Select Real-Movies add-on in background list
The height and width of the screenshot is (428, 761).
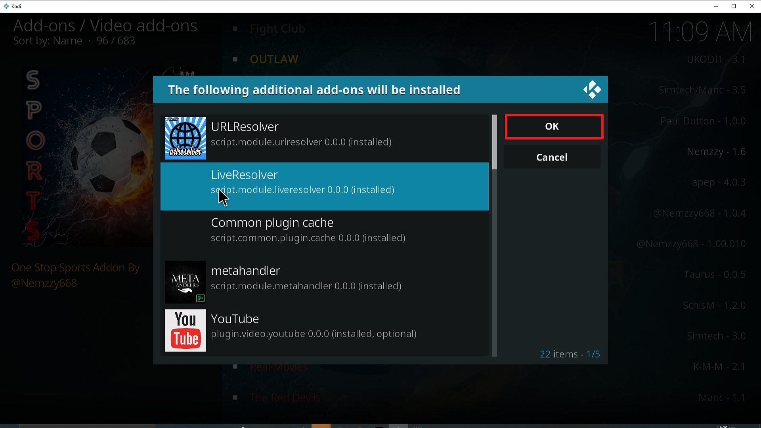(x=279, y=367)
